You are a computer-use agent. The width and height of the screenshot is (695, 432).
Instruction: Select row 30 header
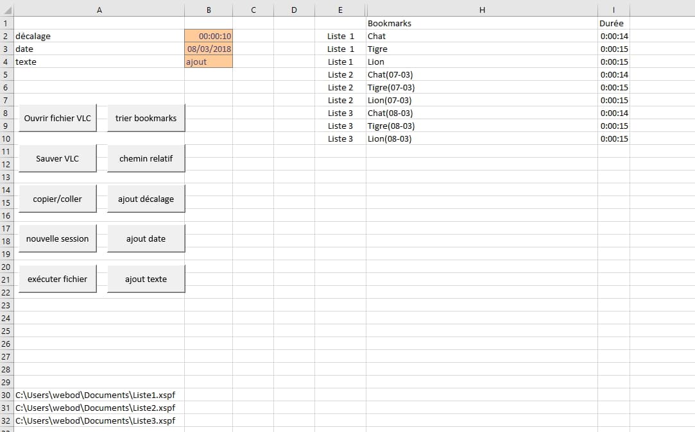(6, 395)
